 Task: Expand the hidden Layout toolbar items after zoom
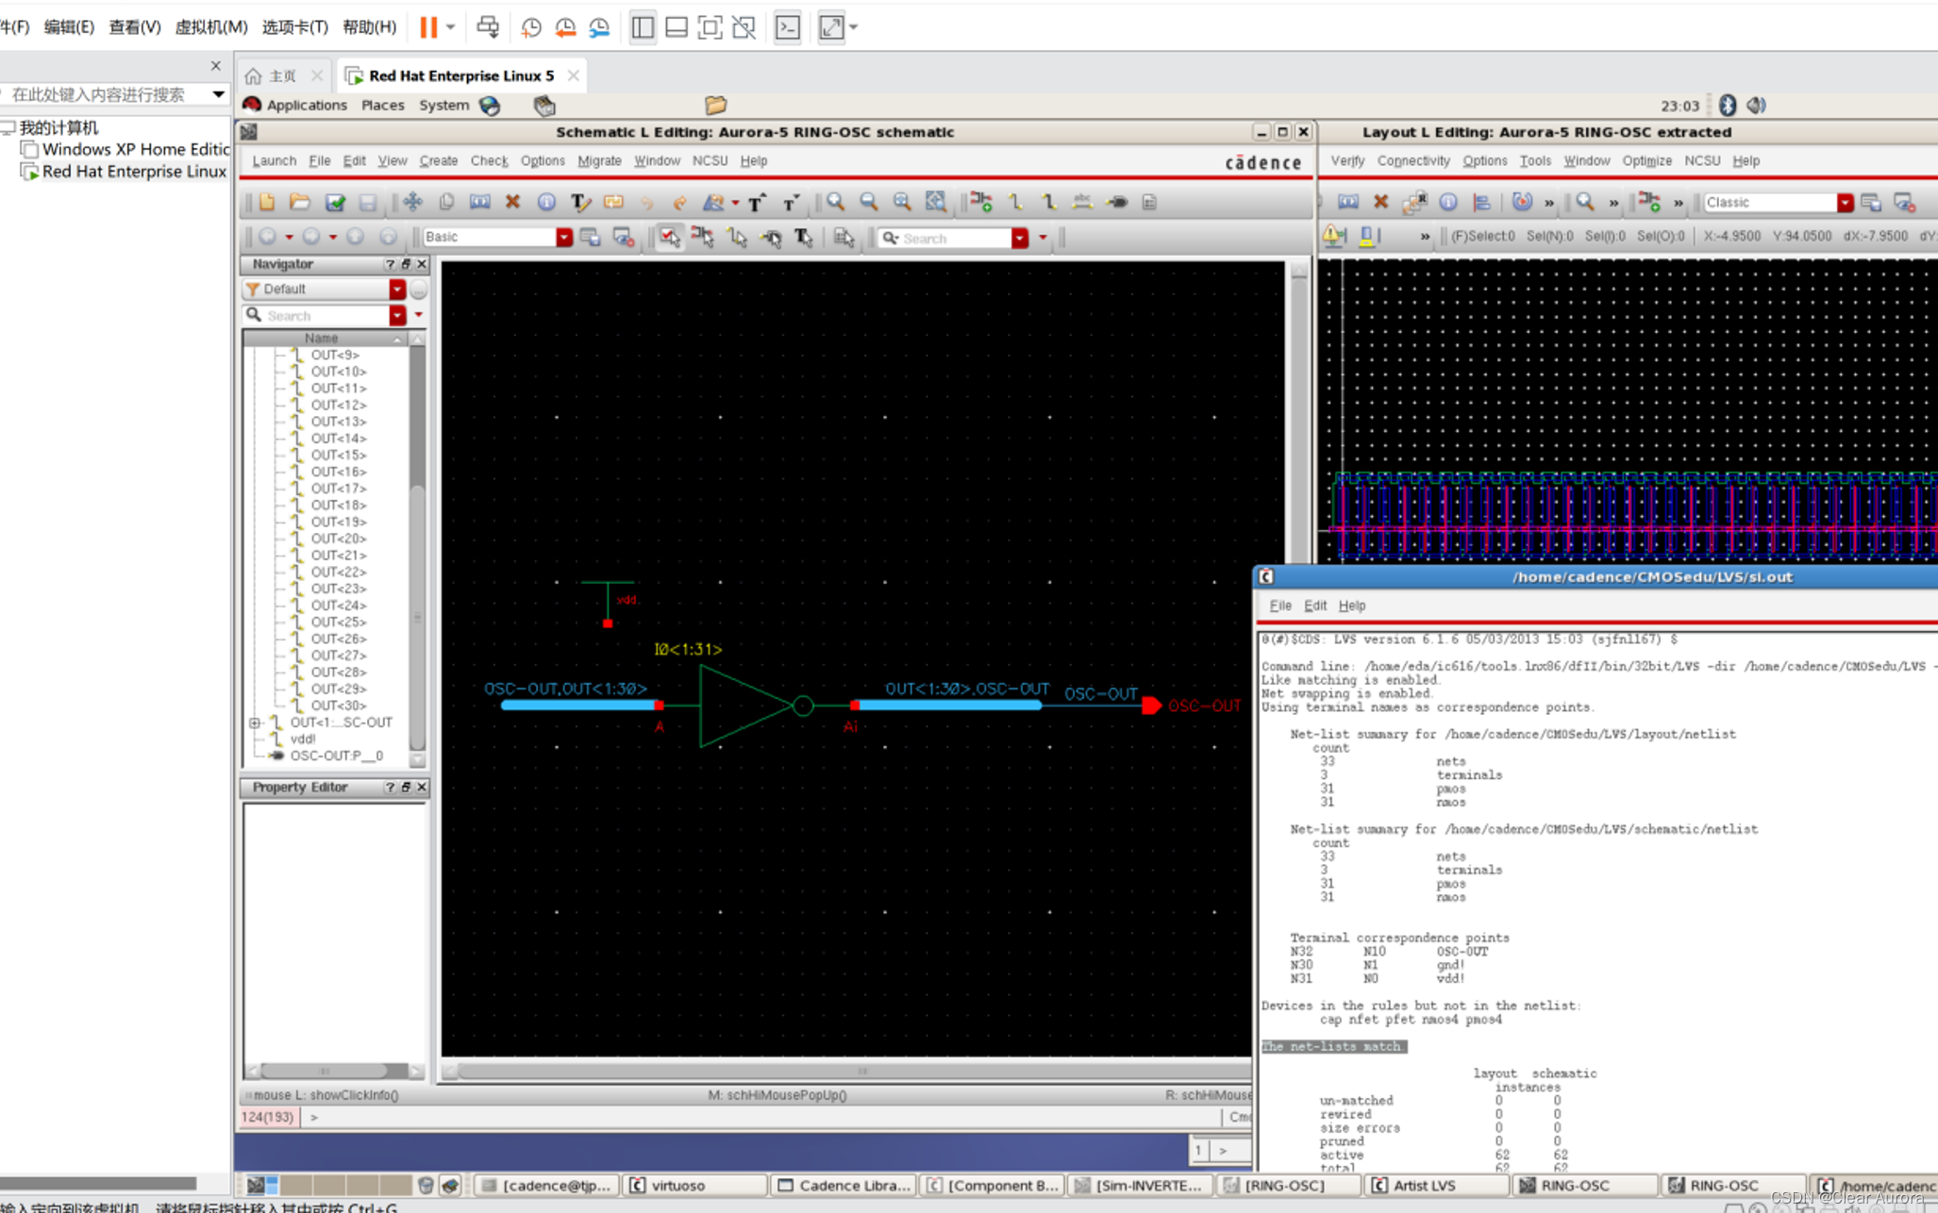click(x=1613, y=203)
